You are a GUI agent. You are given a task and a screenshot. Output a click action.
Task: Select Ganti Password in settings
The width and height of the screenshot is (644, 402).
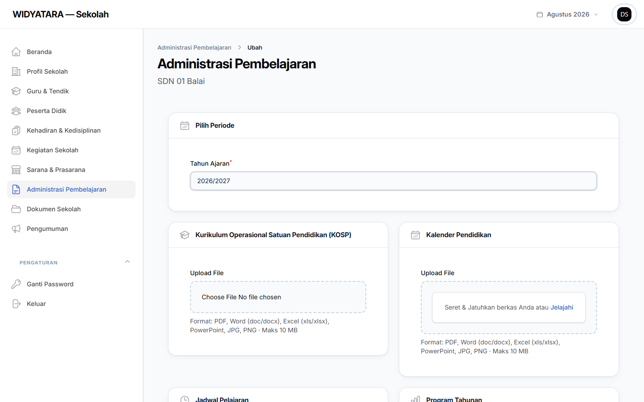[x=71, y=284]
